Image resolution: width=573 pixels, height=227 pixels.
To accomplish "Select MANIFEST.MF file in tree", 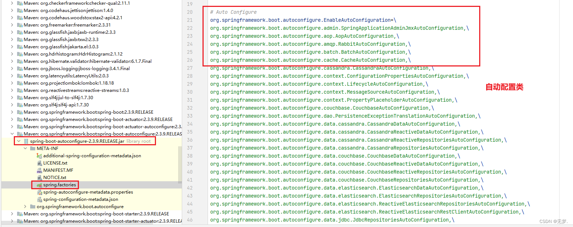I will 58,170.
